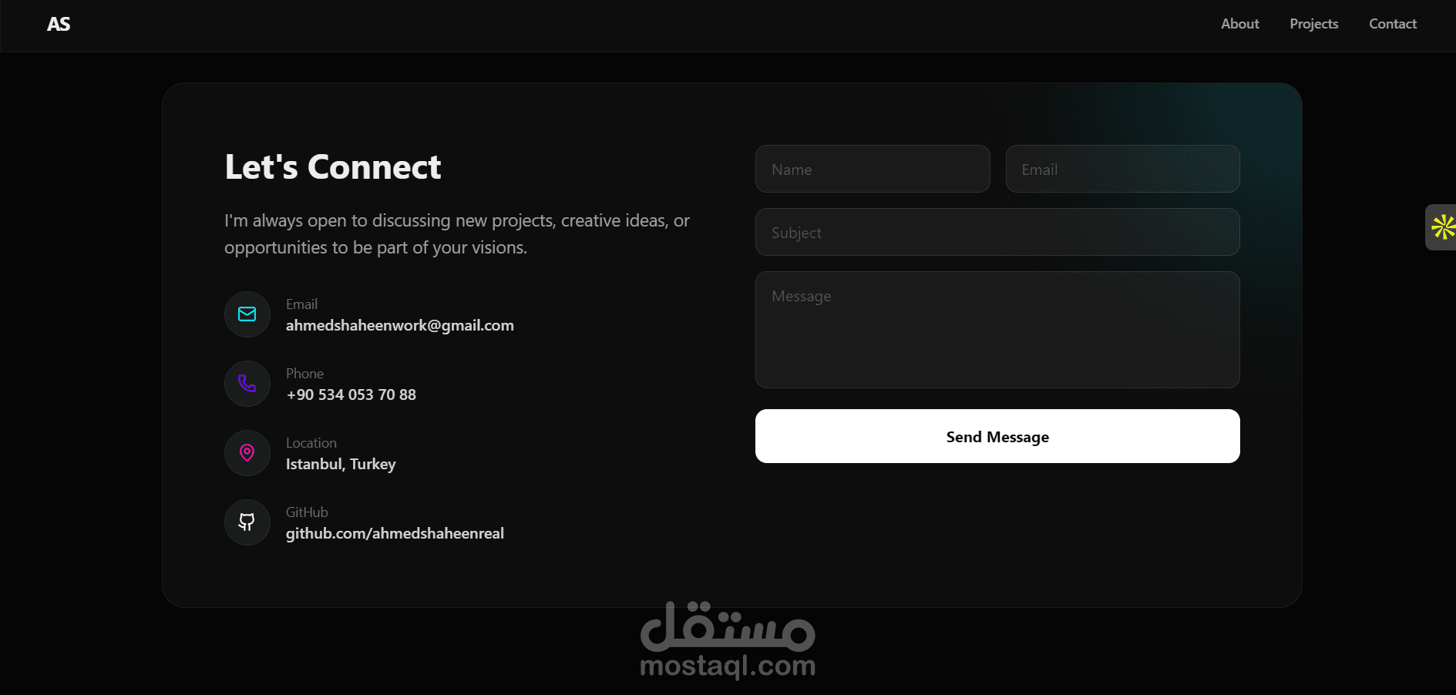
Task: Click the GitHub logo icon
Action: tap(247, 522)
